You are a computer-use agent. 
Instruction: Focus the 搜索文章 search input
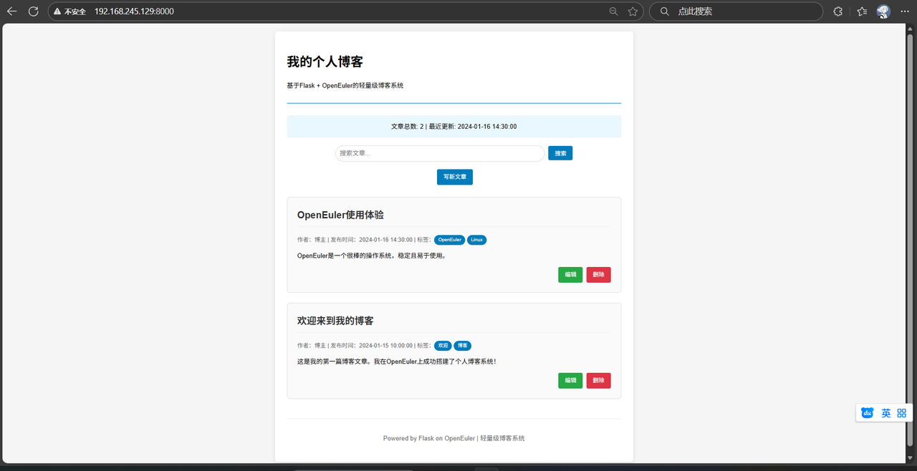[439, 153]
